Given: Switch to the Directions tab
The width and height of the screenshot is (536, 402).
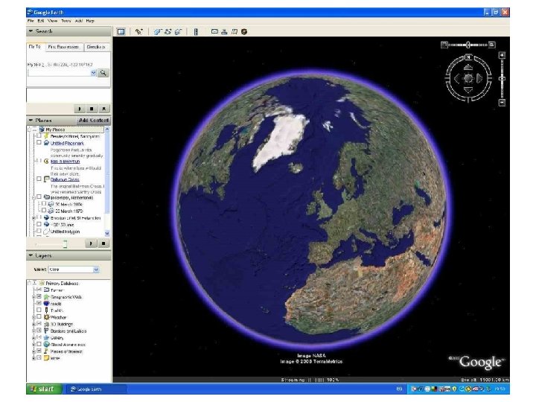Looking at the screenshot, I should 96,47.
